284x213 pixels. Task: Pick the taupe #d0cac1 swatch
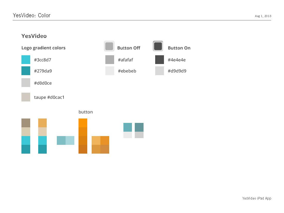pyautogui.click(x=26, y=97)
